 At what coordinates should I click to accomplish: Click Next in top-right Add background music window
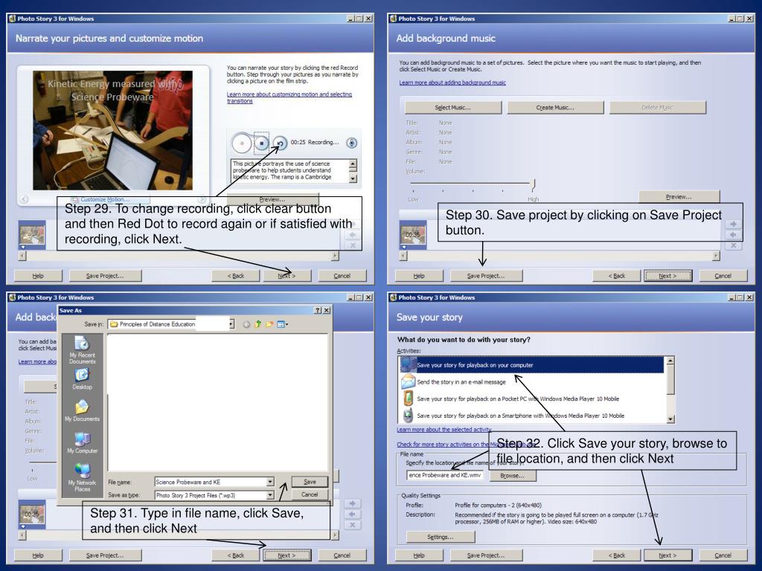667,276
